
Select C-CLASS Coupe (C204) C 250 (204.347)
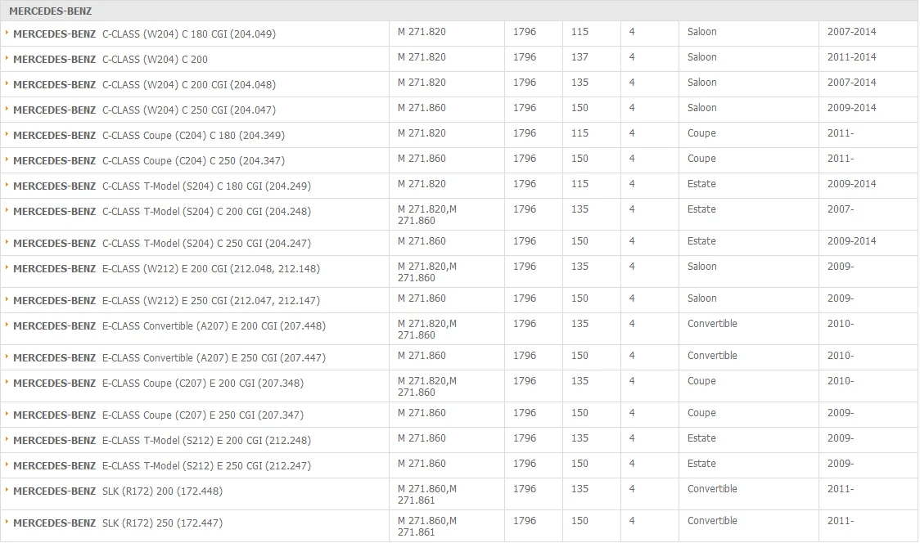coord(149,160)
